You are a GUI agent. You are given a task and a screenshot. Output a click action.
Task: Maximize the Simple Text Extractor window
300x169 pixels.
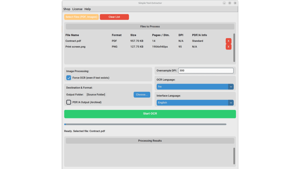point(230,3)
